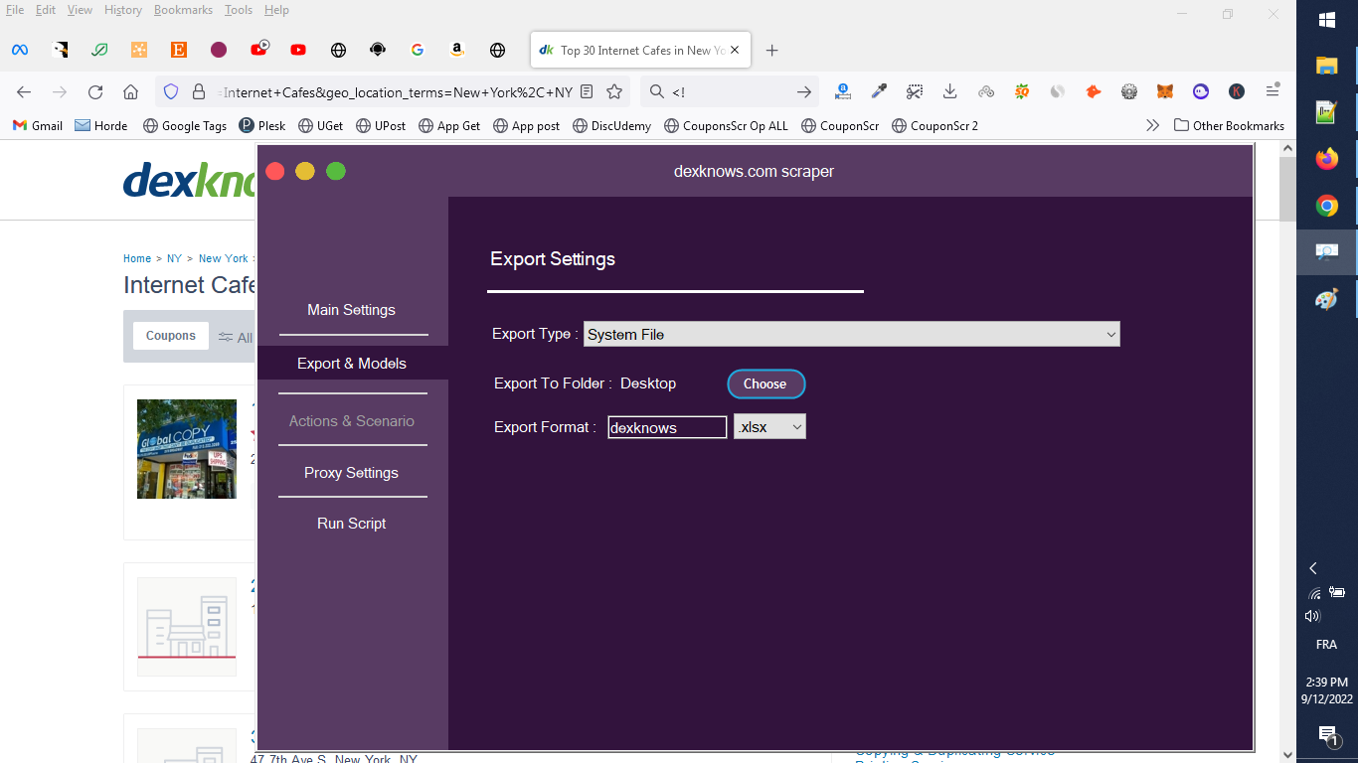Go back to the previous page
The image size is (1358, 763).
24,92
